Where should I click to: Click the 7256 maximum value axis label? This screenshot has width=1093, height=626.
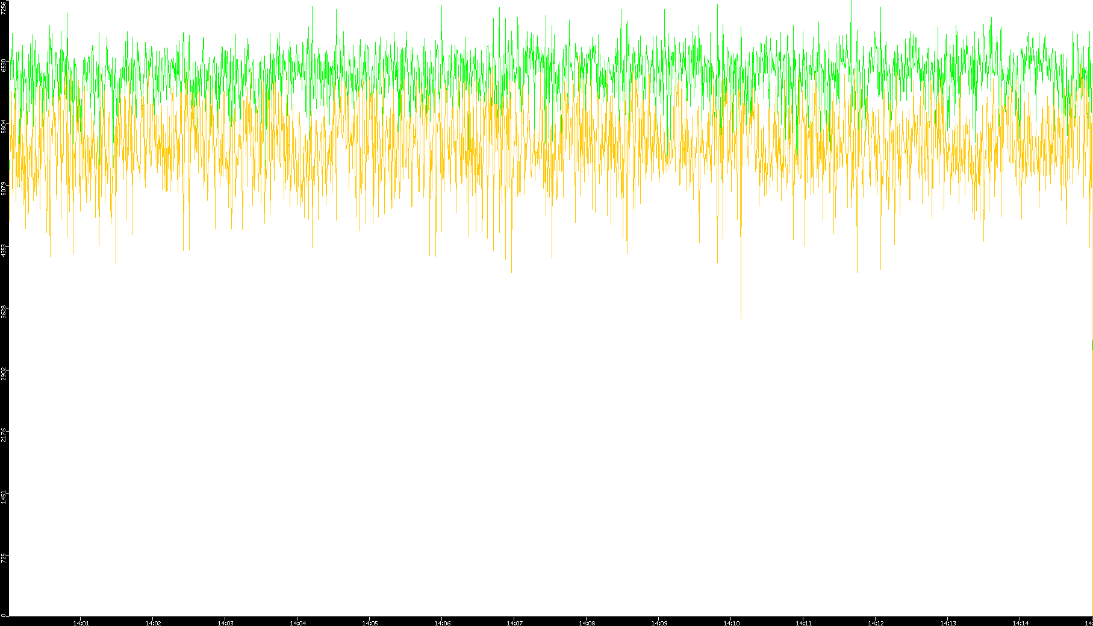pyautogui.click(x=4, y=7)
